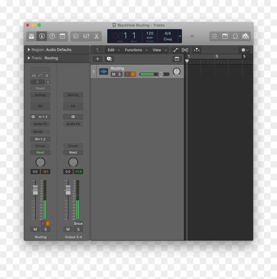The width and height of the screenshot is (277, 279).
Task: Click the Routing track pan knob in header
Action: [x=177, y=71]
